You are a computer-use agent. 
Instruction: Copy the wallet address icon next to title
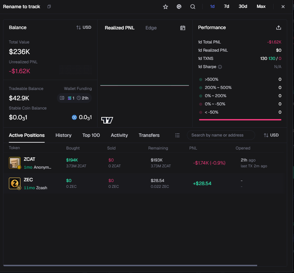pyautogui.click(x=49, y=6)
